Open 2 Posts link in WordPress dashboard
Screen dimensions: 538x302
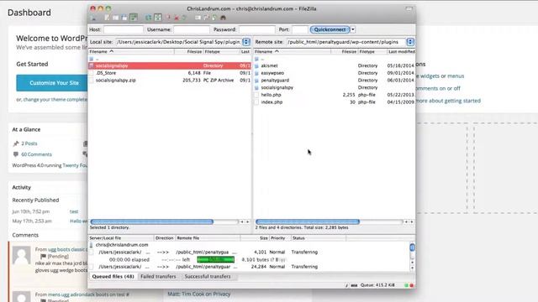(29, 143)
